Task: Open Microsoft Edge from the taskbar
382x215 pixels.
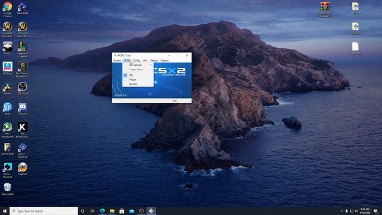Action: [x=102, y=211]
